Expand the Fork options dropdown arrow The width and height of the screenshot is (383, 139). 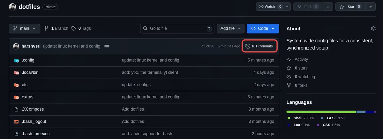pyautogui.click(x=328, y=7)
